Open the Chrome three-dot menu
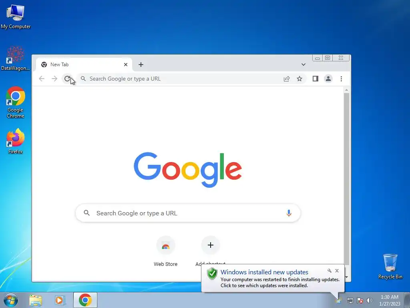The image size is (410, 308). pyautogui.click(x=341, y=79)
